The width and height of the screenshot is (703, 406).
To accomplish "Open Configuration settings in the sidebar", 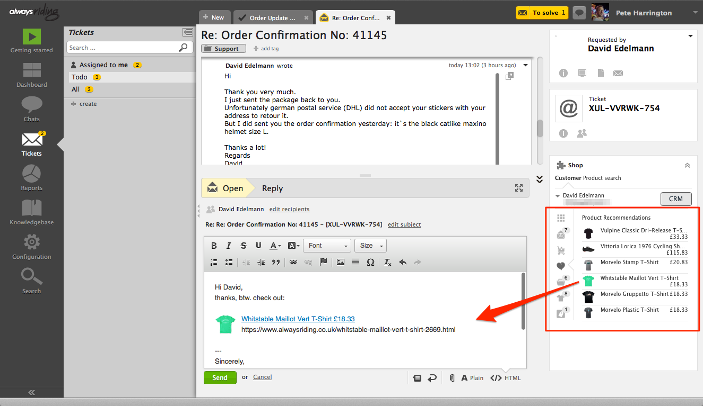I will click(31, 247).
